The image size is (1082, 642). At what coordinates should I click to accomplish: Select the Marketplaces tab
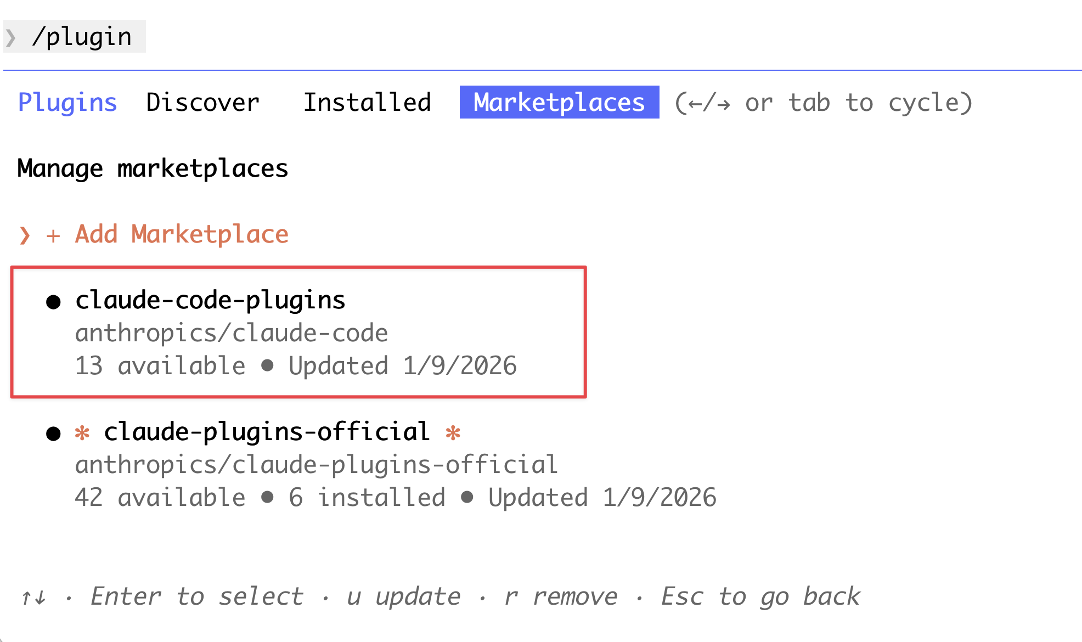coord(559,103)
